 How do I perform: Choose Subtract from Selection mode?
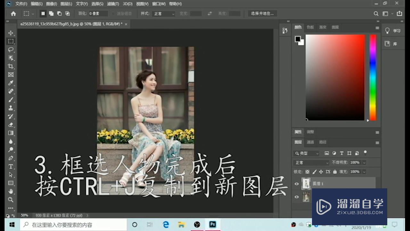59,14
